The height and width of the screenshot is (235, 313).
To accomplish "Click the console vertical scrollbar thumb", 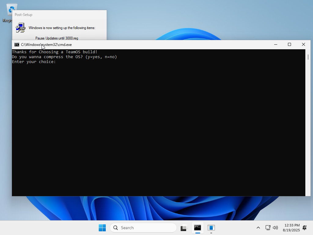I will click(308, 57).
